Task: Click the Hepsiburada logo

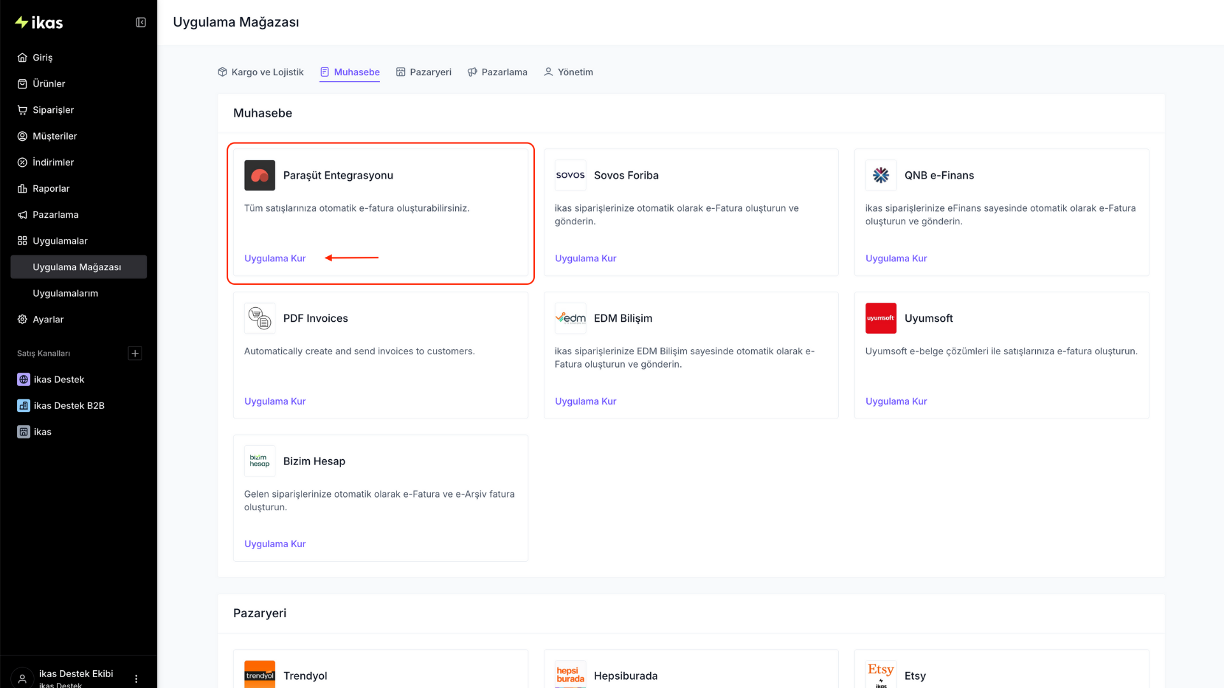Action: (570, 675)
